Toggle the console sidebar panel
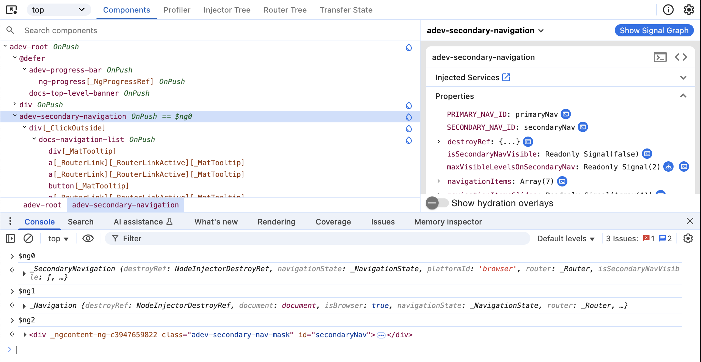This screenshot has width=701, height=362. tap(10, 238)
